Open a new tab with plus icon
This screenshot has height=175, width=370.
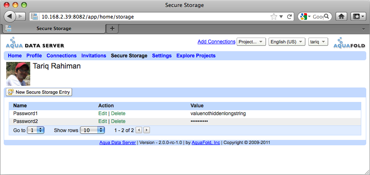(x=112, y=28)
